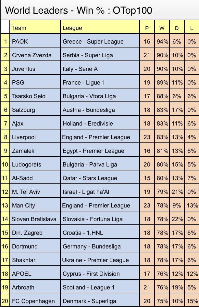Click Germany - Bundesliga league cell

point(91,247)
